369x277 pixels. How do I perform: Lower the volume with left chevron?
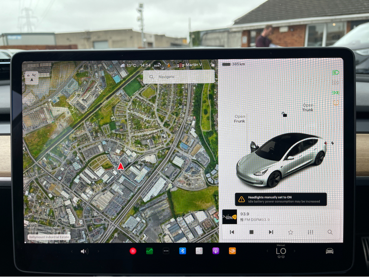pos(72,251)
